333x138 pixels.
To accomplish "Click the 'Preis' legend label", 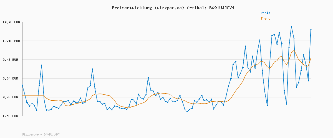I will tap(265, 13).
